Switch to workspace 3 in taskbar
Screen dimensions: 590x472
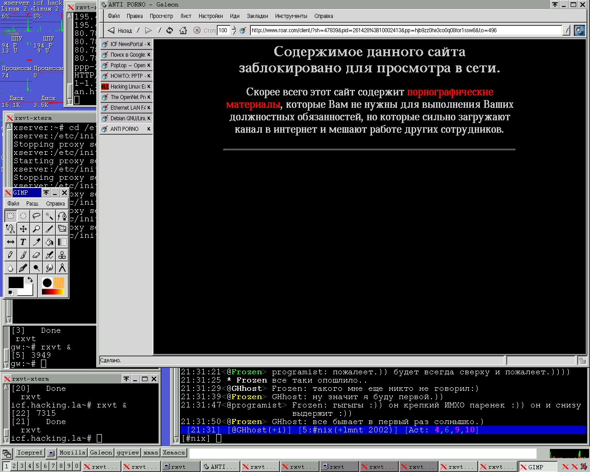pos(22,466)
